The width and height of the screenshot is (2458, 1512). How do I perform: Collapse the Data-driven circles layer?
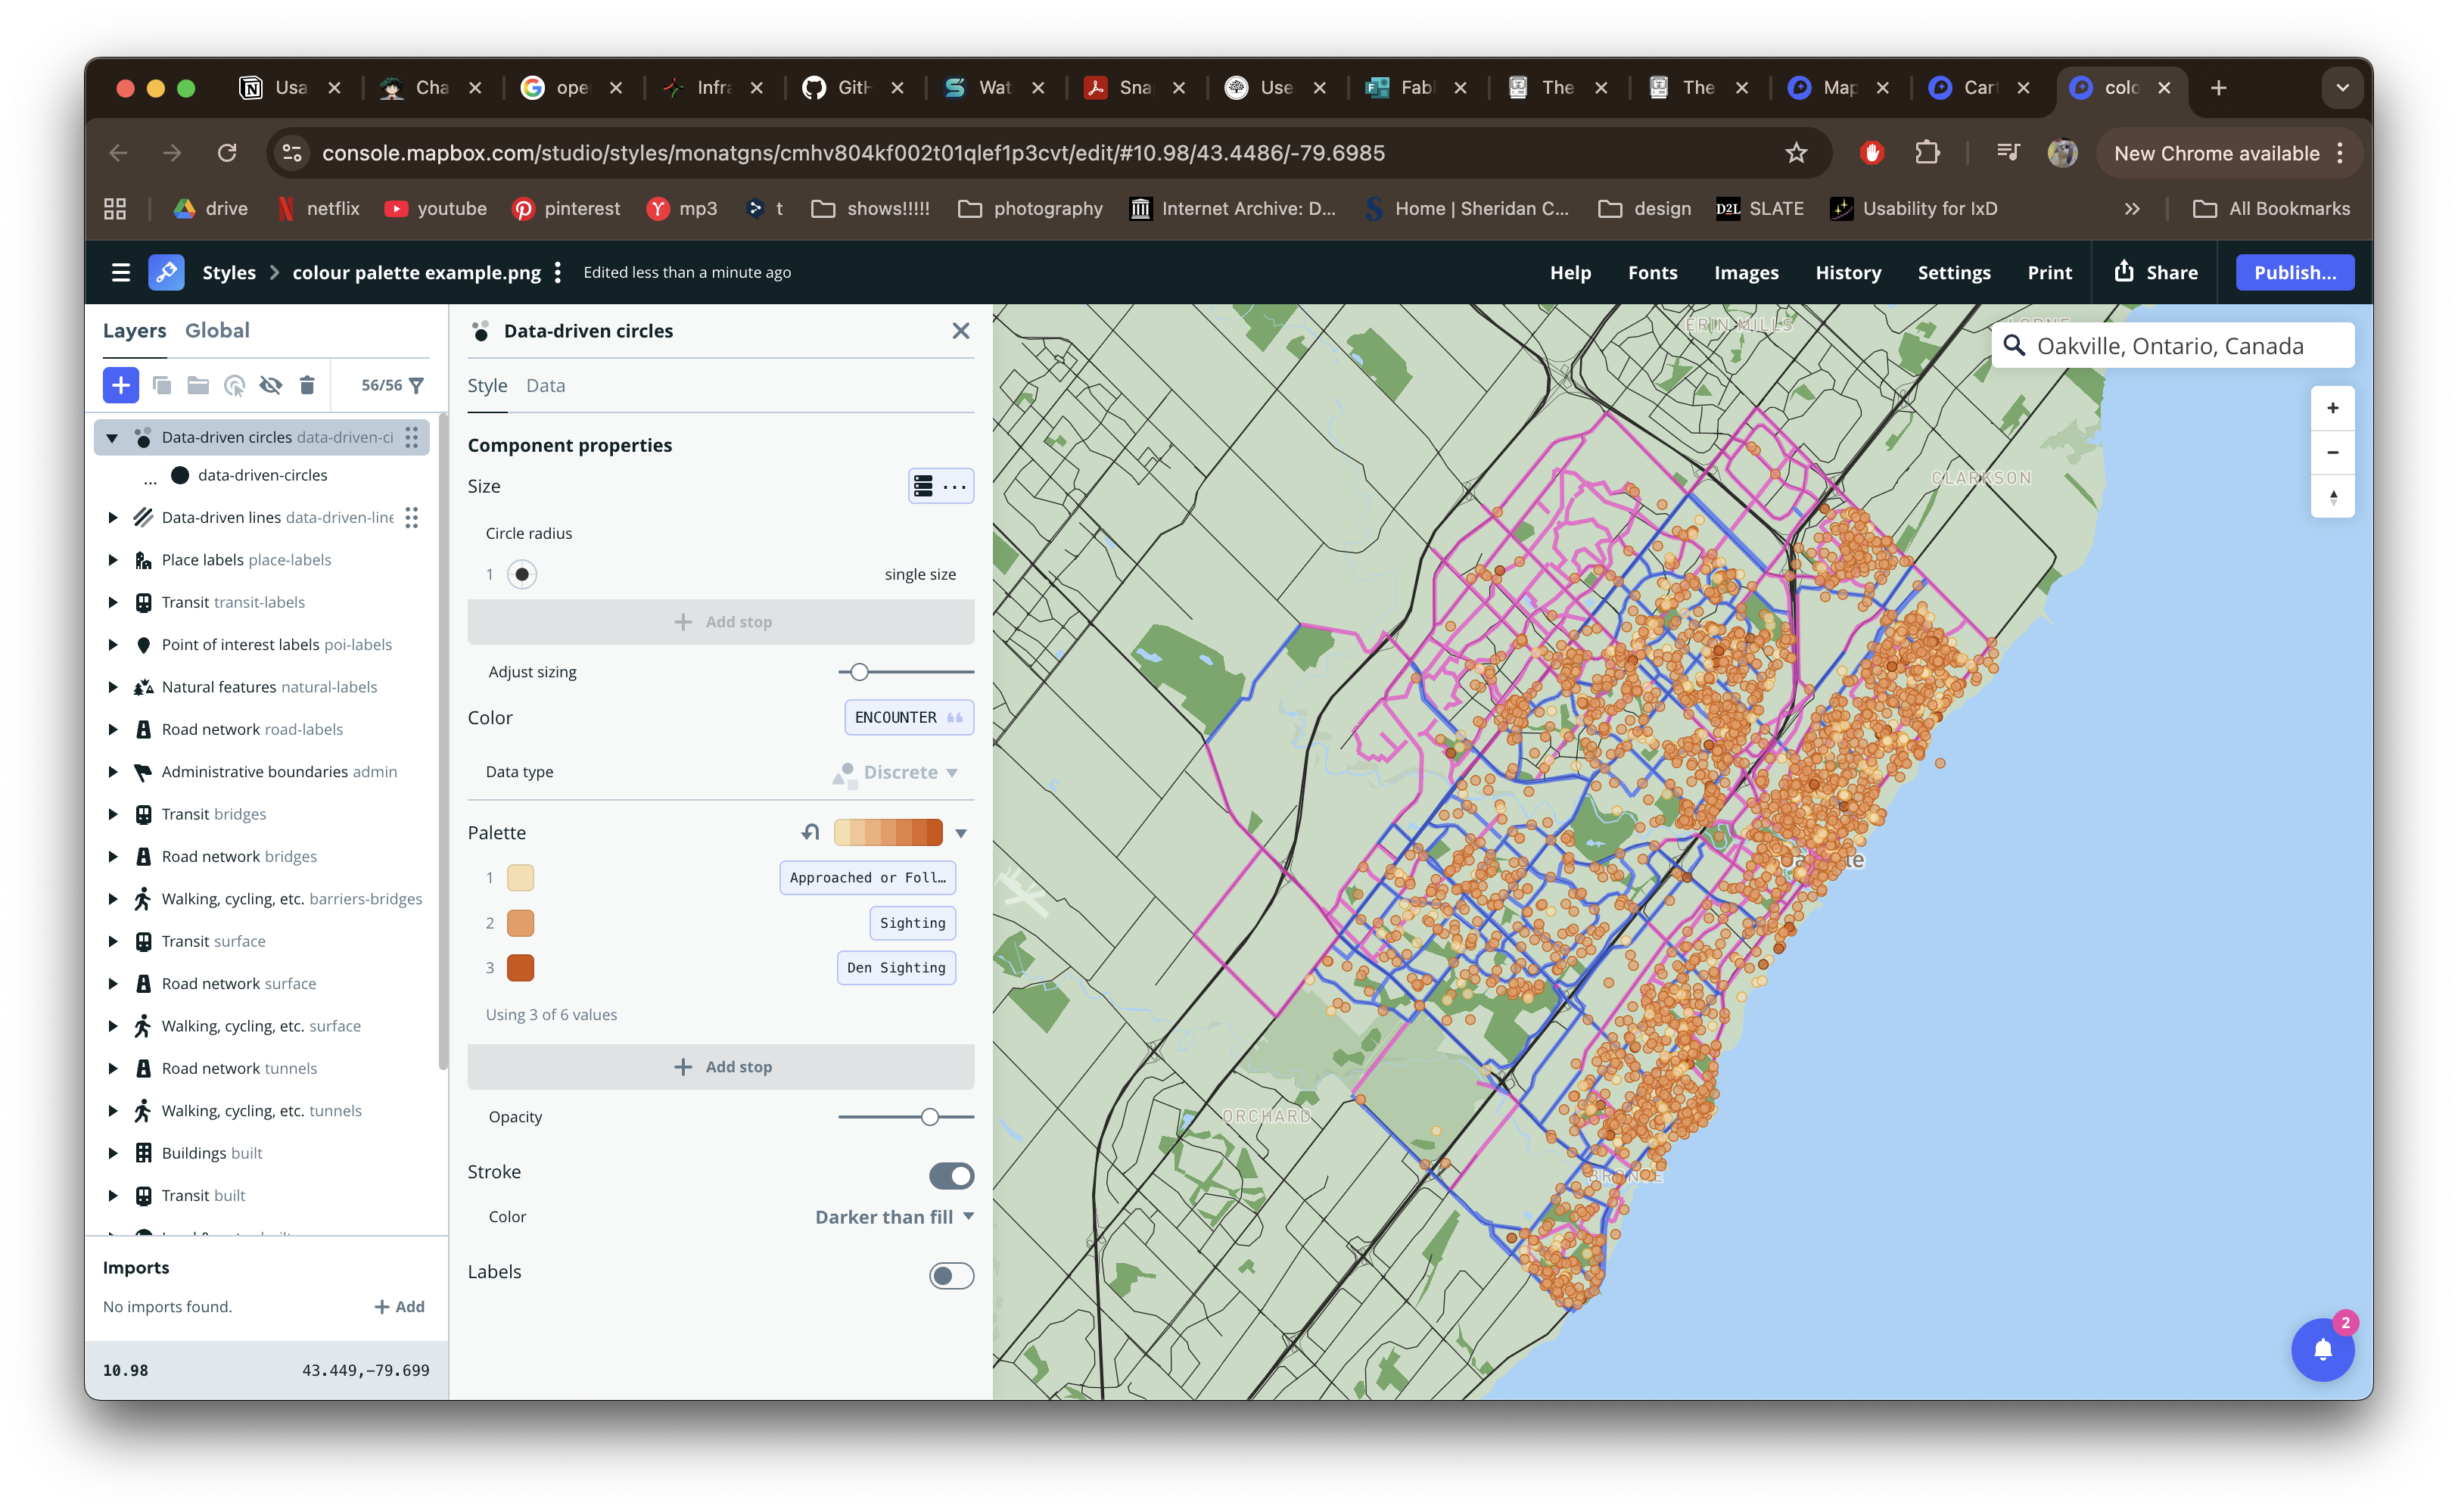coord(112,437)
